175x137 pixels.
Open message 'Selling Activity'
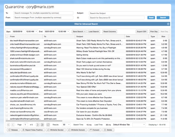tap(82, 55)
